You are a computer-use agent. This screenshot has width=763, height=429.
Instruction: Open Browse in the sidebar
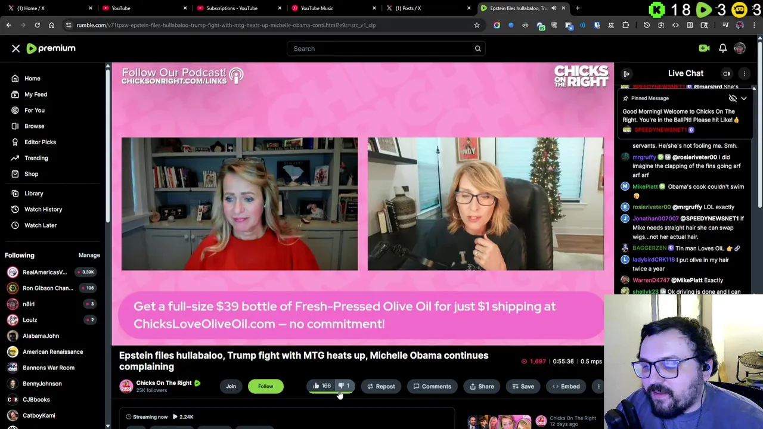coord(34,126)
